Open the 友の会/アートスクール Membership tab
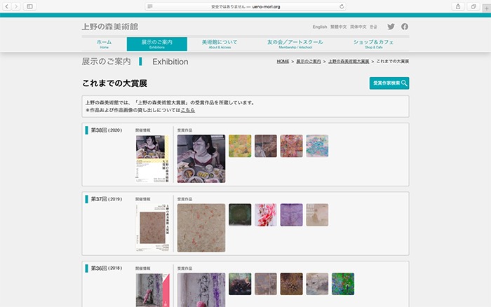The image size is (491, 307). [295, 44]
